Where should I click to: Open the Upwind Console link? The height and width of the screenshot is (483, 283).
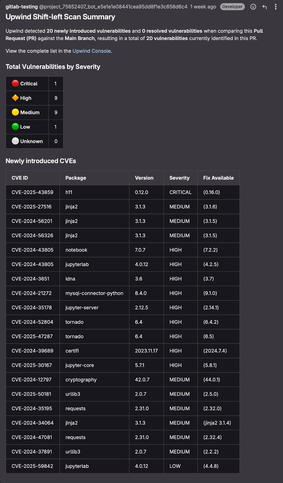(x=91, y=51)
